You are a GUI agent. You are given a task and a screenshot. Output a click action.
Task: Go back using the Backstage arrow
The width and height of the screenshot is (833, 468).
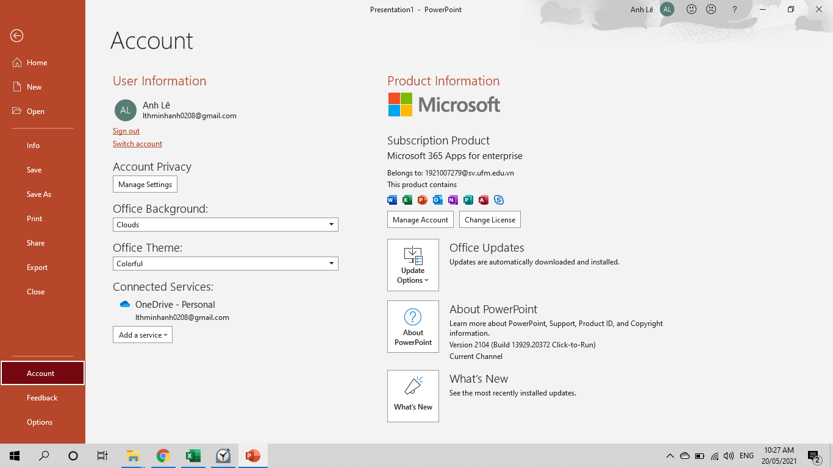16,36
